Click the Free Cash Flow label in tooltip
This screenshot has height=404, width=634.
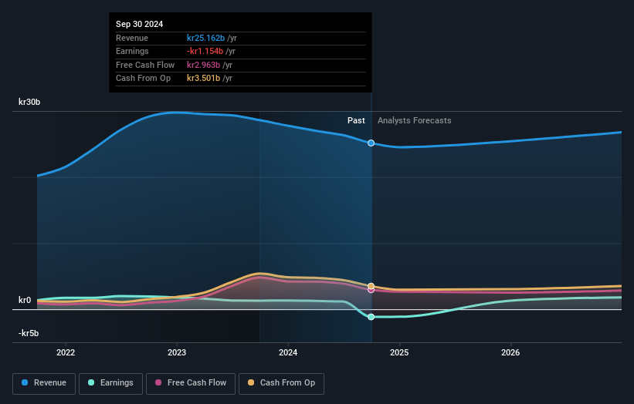tap(145, 65)
